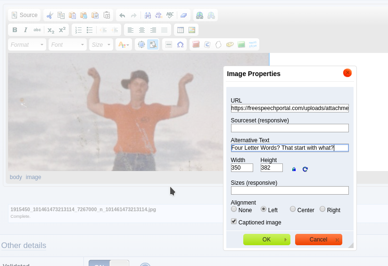The width and height of the screenshot is (388, 266).
Task: Click the special character omega icon
Action: coord(180,45)
